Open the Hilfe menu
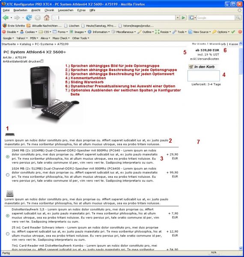244x257 pixels. coord(92,10)
